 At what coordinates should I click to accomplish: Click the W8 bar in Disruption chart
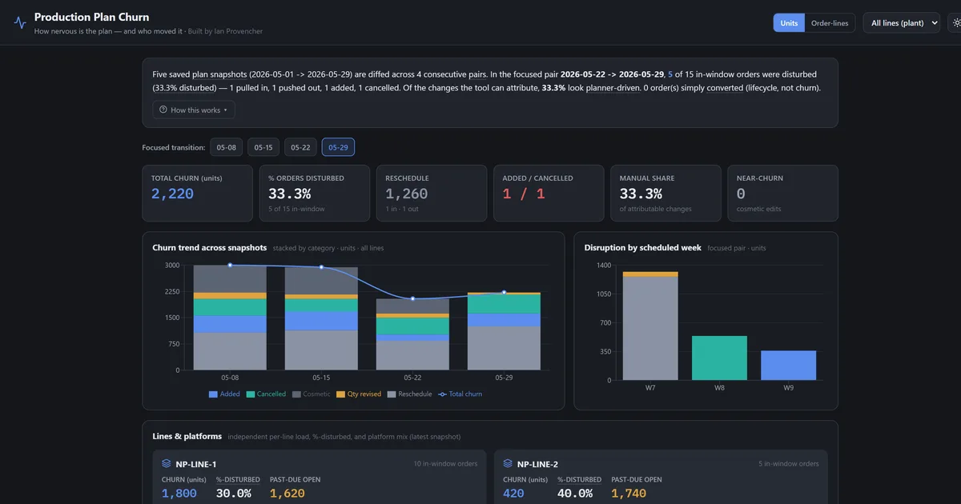click(x=719, y=358)
